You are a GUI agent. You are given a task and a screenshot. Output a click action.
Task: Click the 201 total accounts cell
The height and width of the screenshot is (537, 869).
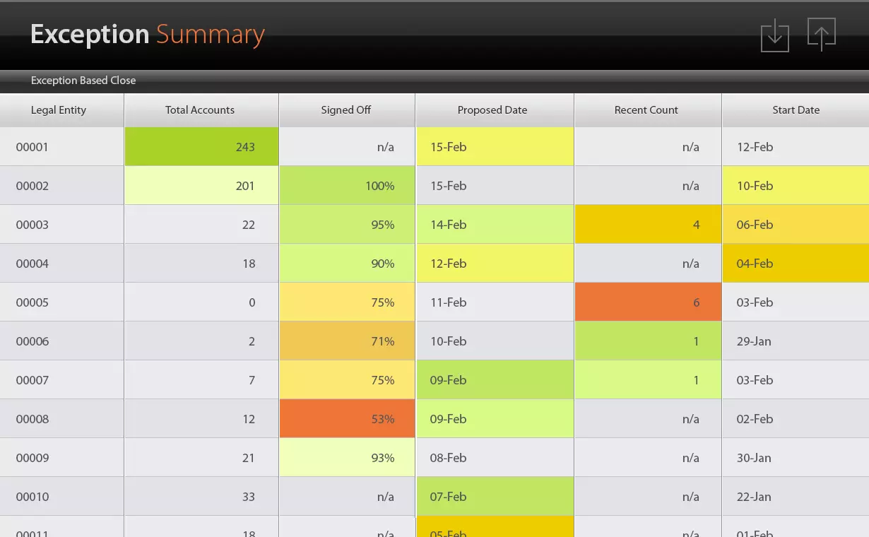[x=201, y=186]
